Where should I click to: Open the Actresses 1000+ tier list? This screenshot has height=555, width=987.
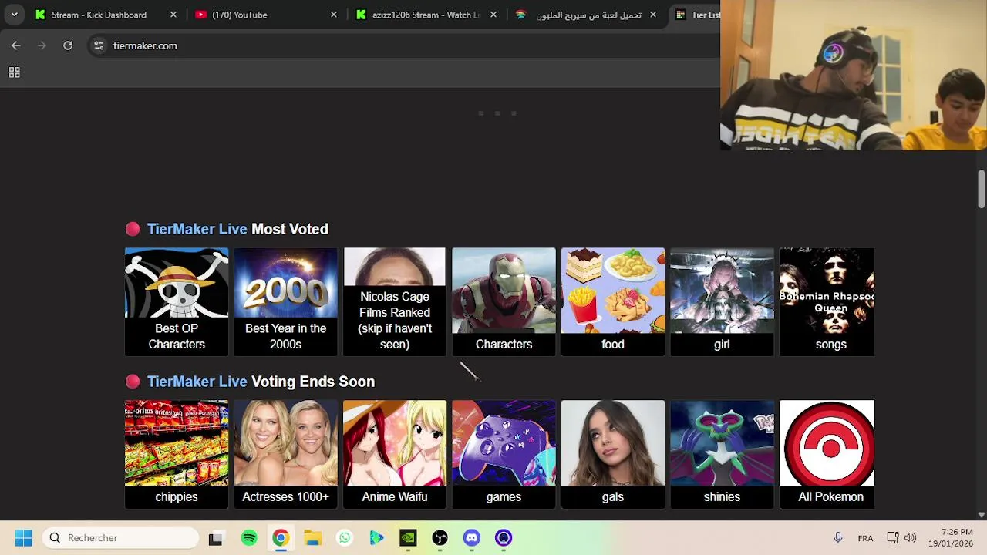pos(285,454)
